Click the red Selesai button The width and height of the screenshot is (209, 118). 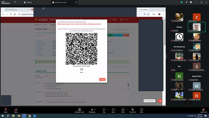126,35
